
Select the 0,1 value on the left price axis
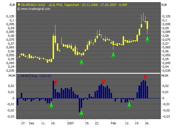(12, 20)
